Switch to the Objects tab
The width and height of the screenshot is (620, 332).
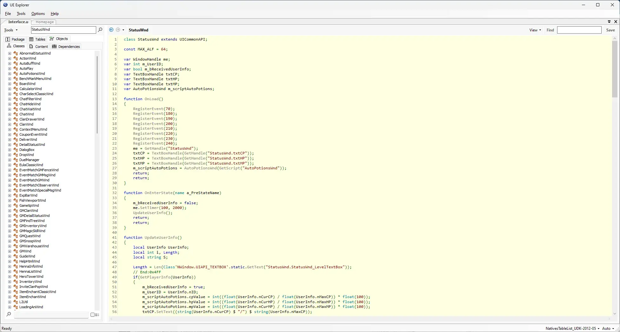pyautogui.click(x=59, y=39)
